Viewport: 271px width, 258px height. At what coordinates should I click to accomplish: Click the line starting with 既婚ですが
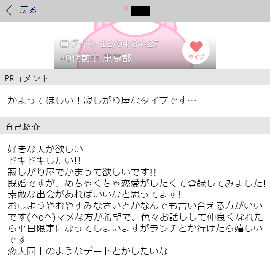[137, 183]
